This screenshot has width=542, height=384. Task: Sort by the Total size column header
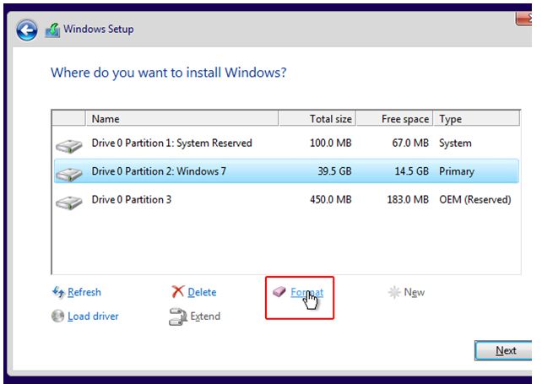pos(317,118)
